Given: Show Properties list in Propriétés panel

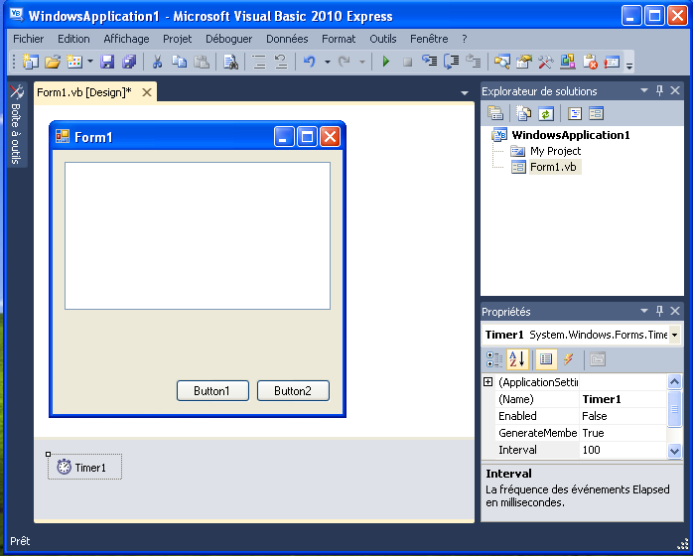Looking at the screenshot, I should [x=546, y=358].
